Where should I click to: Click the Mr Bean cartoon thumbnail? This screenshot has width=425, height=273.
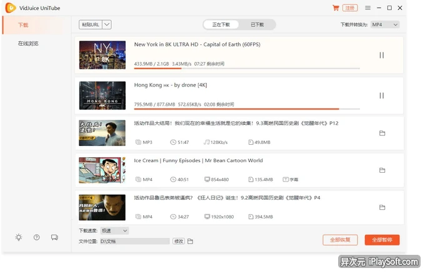[x=102, y=170]
